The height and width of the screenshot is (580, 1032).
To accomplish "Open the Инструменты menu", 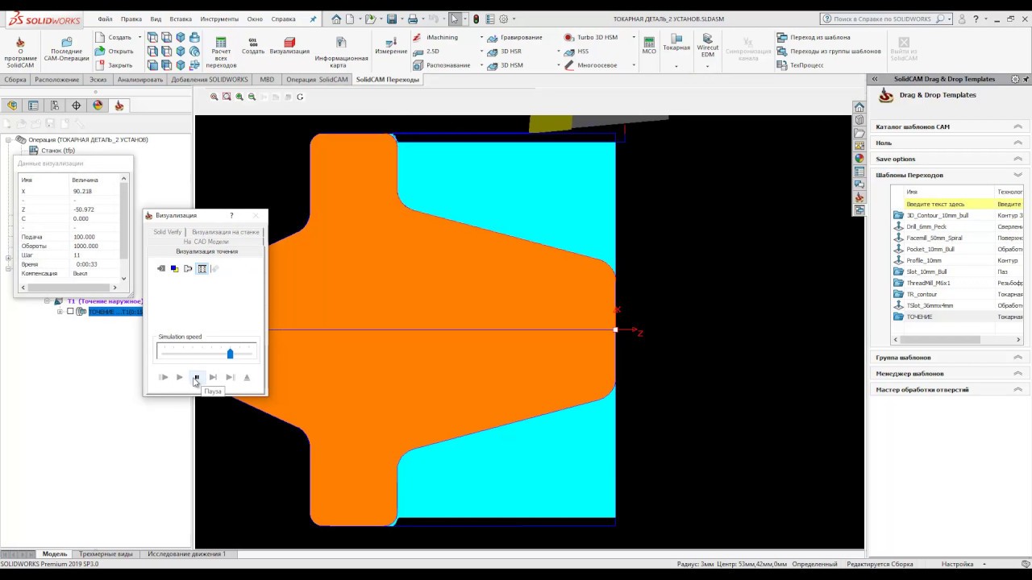I will tap(219, 19).
